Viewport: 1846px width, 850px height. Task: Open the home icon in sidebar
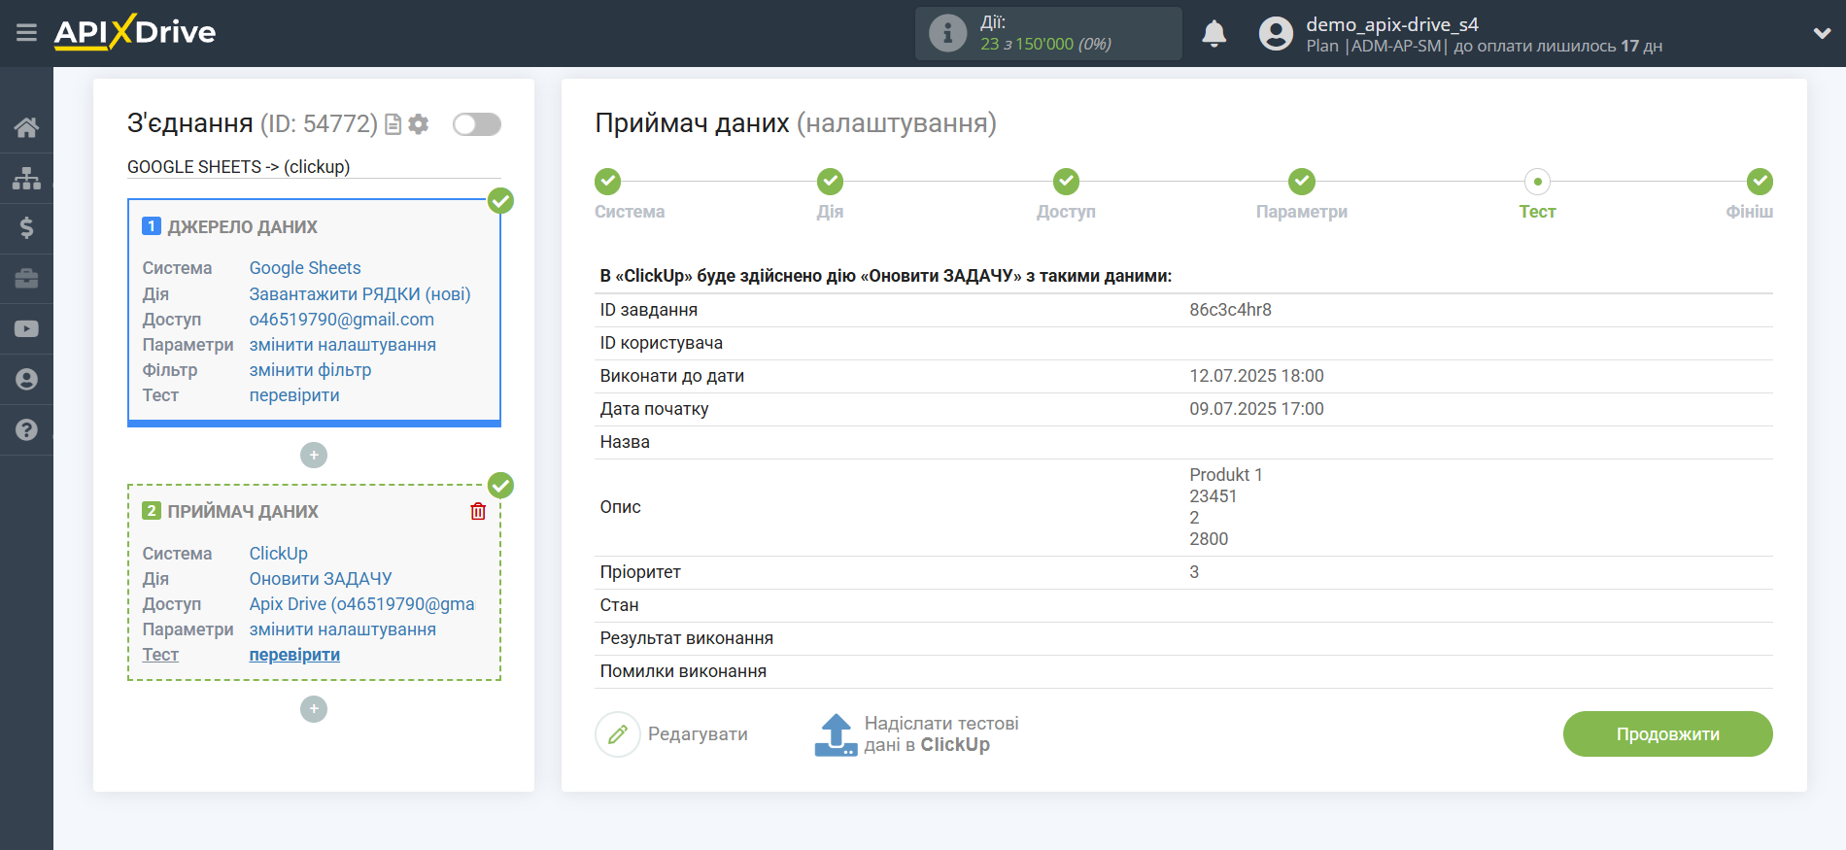(x=26, y=127)
